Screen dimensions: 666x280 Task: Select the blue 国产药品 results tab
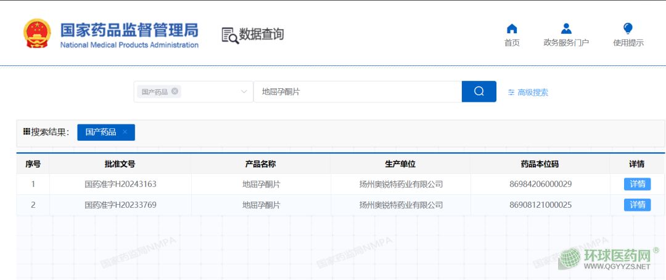click(x=101, y=132)
